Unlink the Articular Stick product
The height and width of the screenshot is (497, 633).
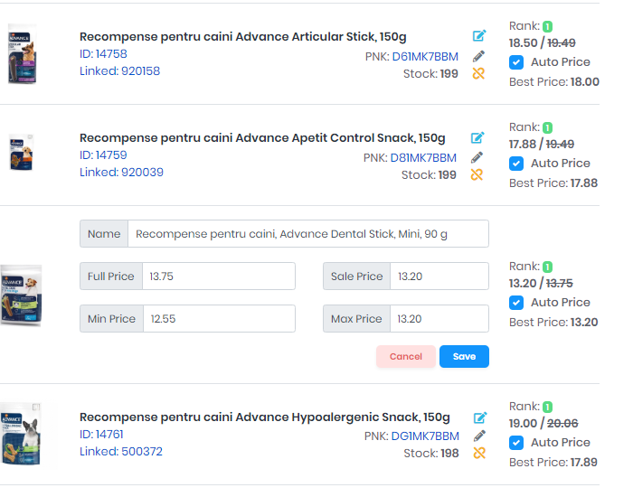(478, 73)
